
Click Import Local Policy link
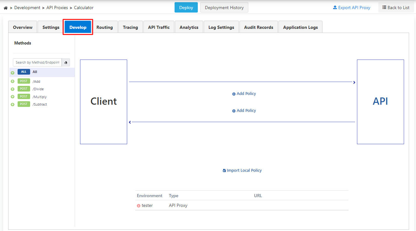242,171
